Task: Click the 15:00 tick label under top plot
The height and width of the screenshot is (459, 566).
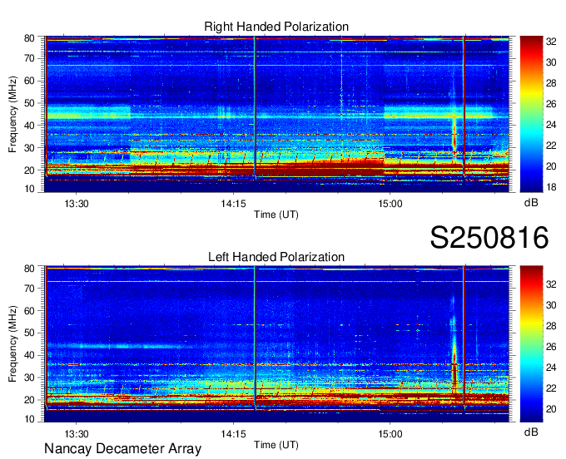Action: point(390,204)
